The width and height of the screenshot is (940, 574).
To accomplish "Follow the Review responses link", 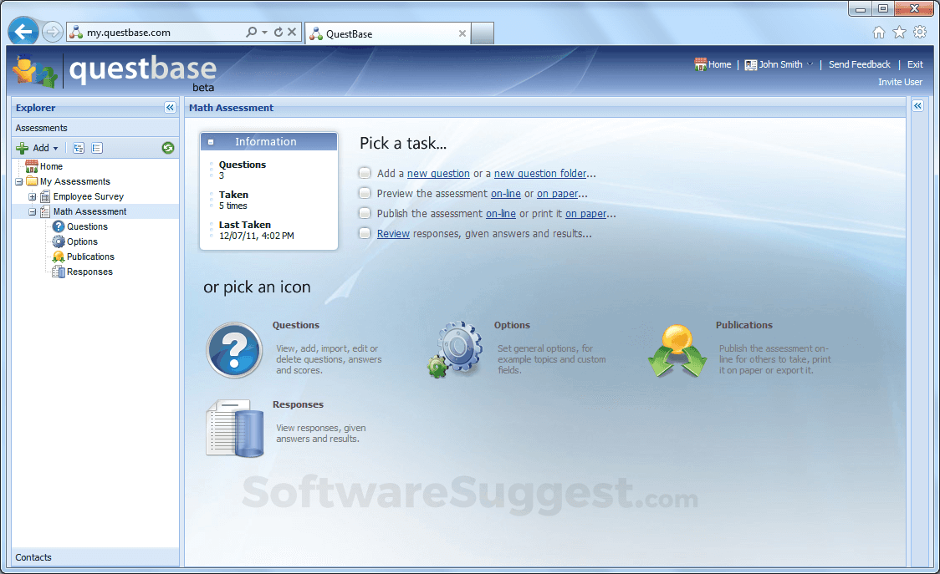I will pos(393,233).
